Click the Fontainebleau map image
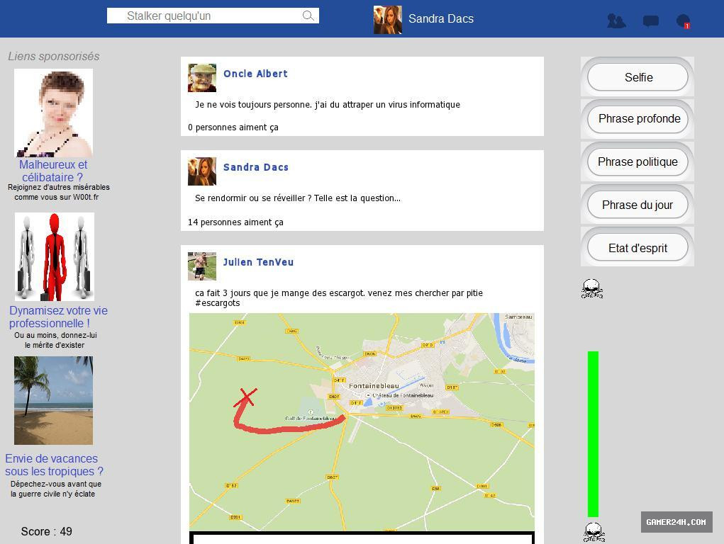 [x=362, y=421]
